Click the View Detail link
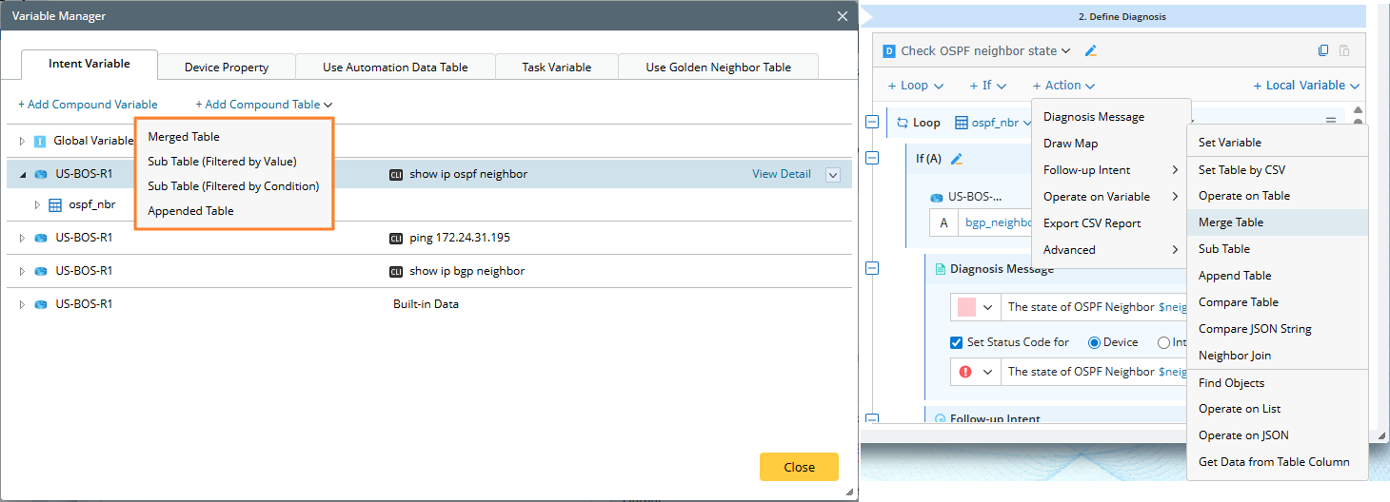Screen dimensions: 1390x502 pos(781,174)
